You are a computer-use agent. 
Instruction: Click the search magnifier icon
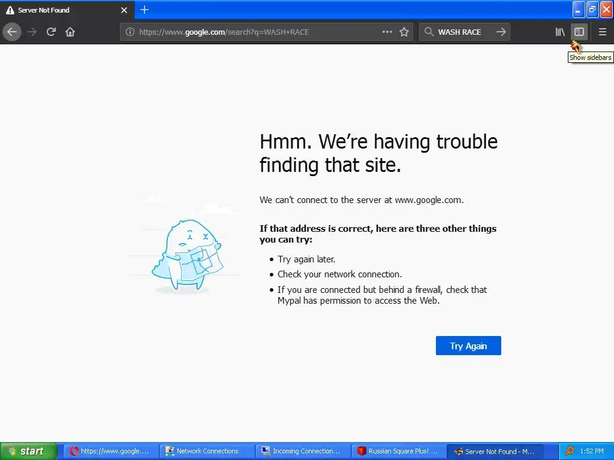coord(429,32)
